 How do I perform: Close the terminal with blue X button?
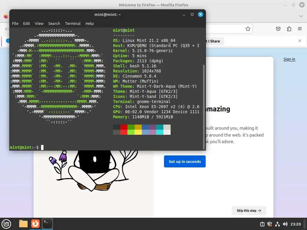(201, 14)
